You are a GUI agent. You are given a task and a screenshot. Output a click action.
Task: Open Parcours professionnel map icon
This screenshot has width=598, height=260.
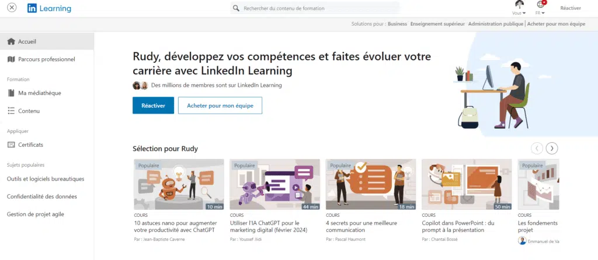click(x=11, y=59)
